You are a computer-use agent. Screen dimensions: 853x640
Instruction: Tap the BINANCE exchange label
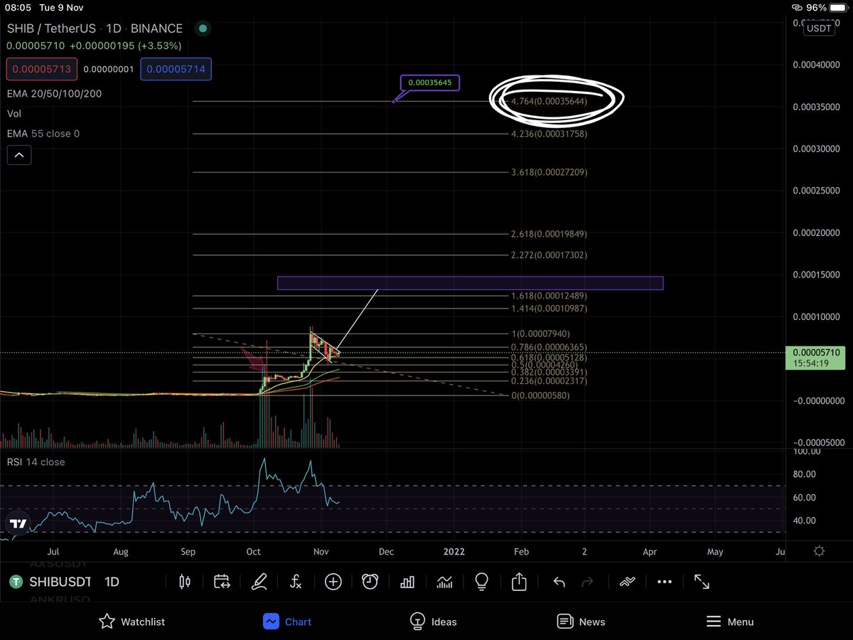157,29
